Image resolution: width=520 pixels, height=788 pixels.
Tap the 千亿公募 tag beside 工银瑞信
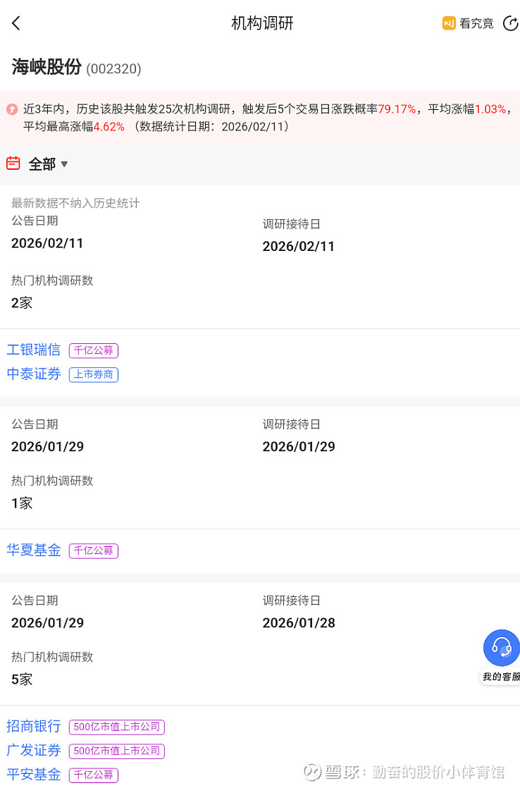pos(94,350)
